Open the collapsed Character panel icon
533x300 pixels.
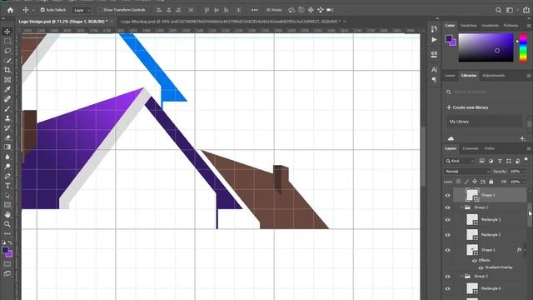tap(434, 70)
